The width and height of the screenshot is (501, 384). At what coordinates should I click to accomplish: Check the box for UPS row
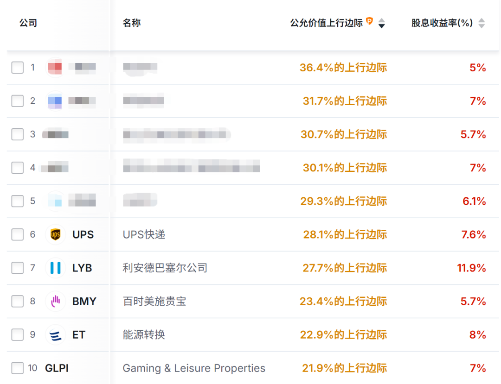pyautogui.click(x=18, y=235)
